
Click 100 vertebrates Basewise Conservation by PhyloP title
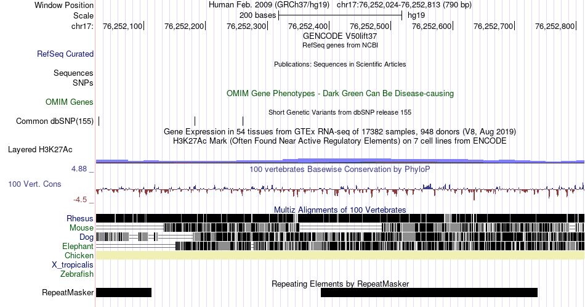pyautogui.click(x=340, y=169)
